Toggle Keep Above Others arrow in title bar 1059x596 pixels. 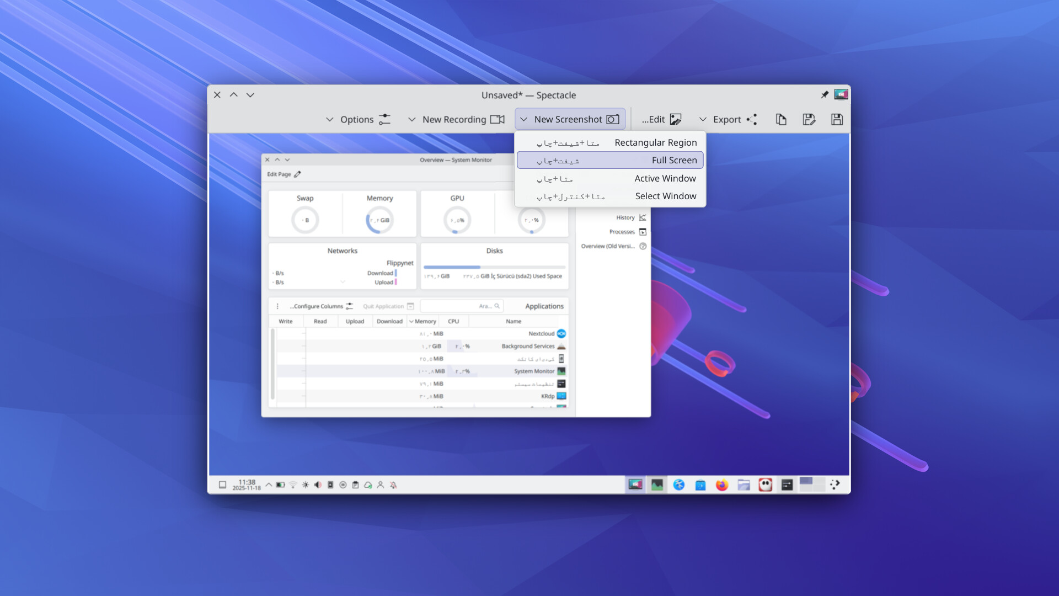tap(234, 95)
